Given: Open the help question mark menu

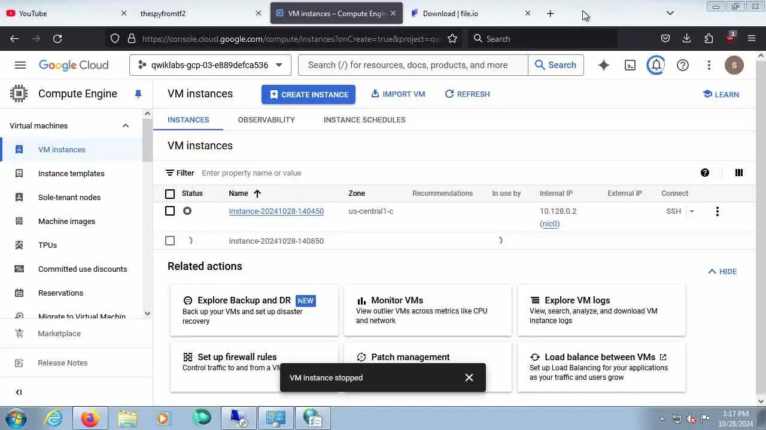Looking at the screenshot, I should 683,65.
